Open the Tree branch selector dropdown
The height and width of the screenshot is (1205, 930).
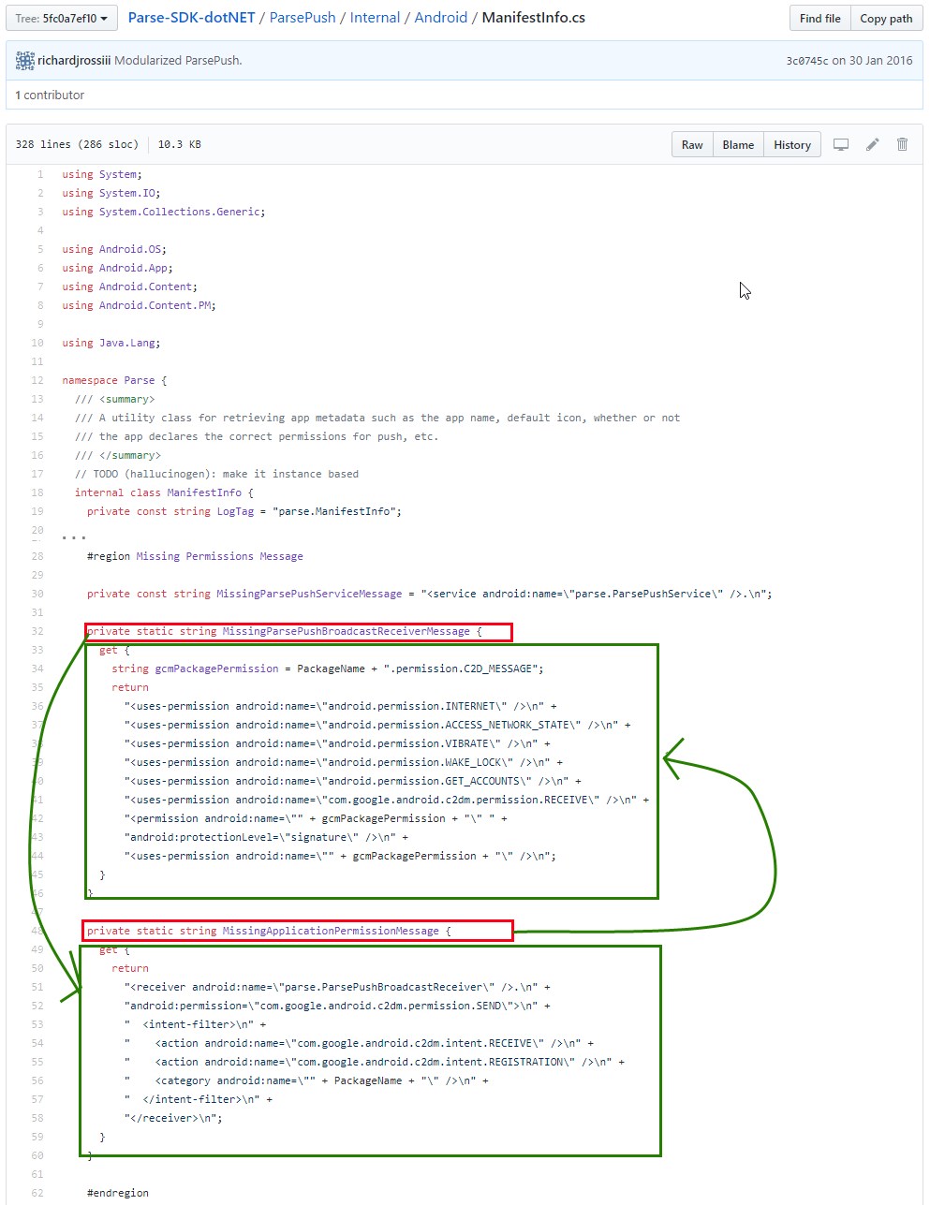coord(62,18)
